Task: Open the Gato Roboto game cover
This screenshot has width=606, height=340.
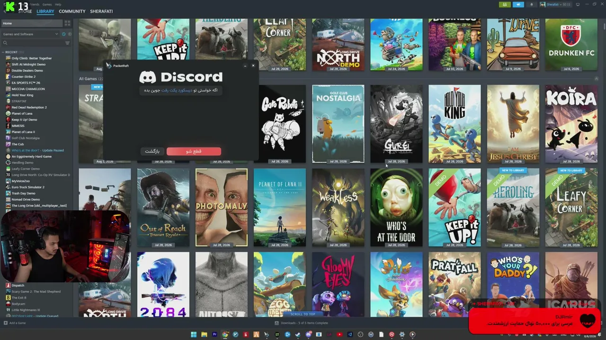Action: tap(283, 124)
